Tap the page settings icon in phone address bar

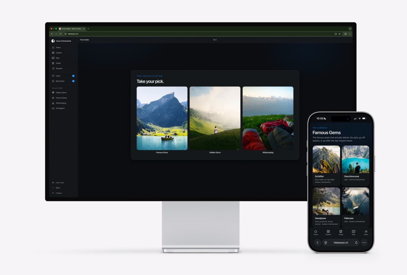tap(326, 242)
